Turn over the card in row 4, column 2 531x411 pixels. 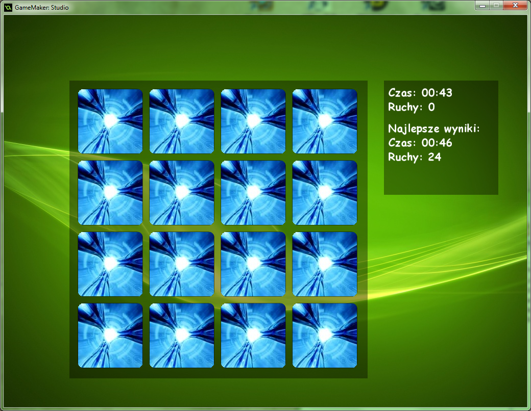[182, 336]
